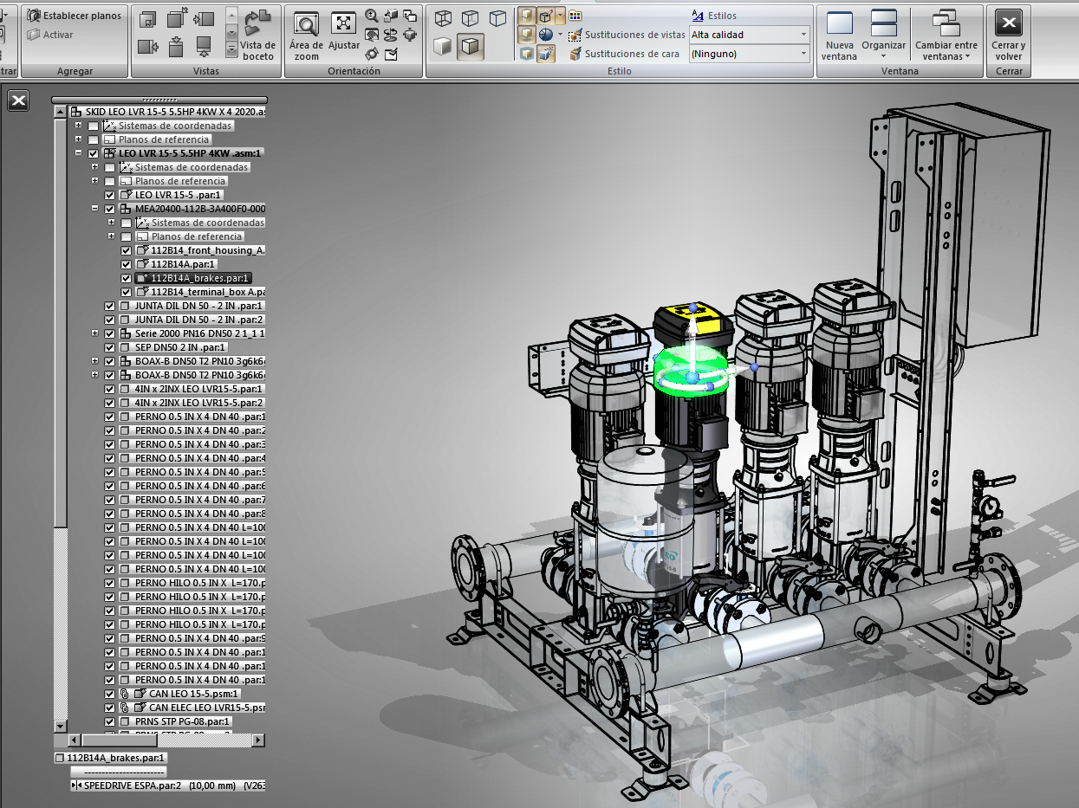Click the sphere section icon in Estilo
The image size is (1079, 808).
click(546, 35)
